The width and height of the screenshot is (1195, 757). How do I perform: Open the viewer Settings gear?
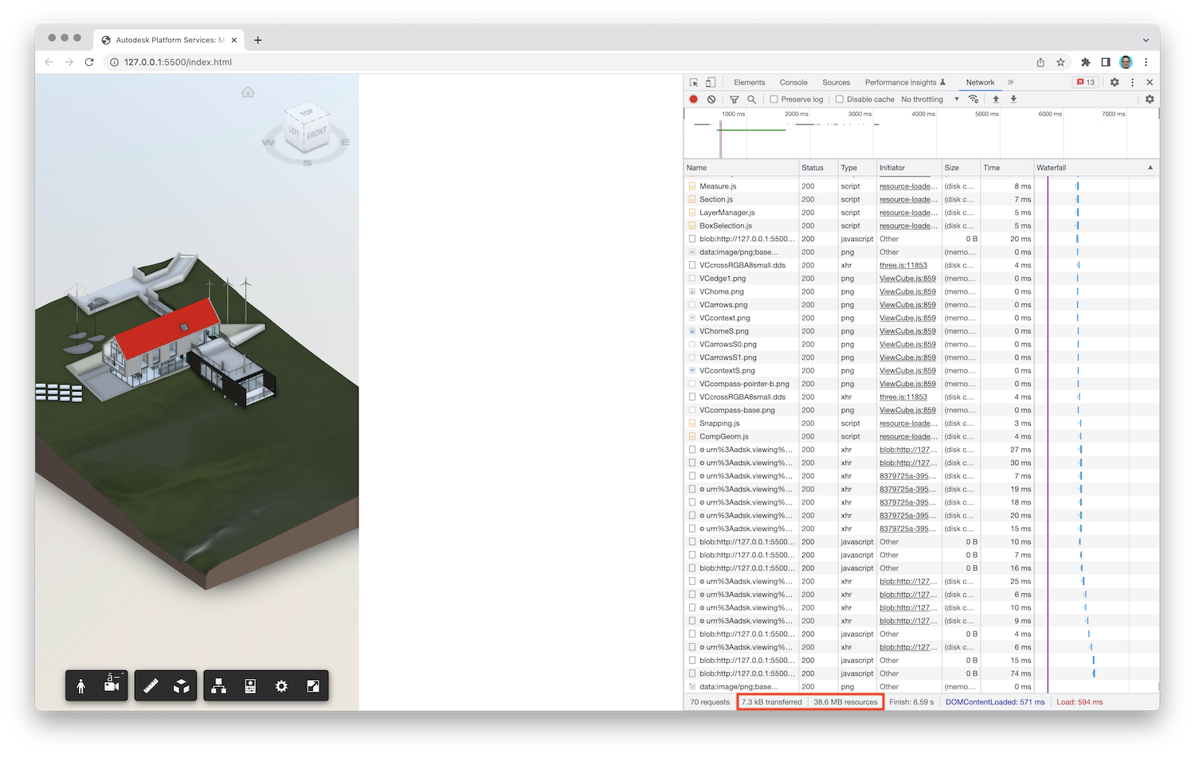tap(281, 685)
